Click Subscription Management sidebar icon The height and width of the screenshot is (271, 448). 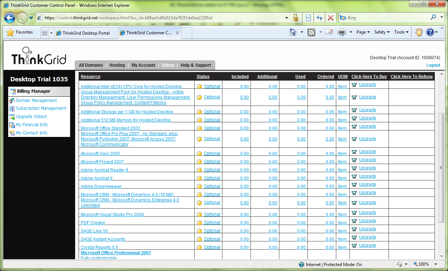[12, 109]
